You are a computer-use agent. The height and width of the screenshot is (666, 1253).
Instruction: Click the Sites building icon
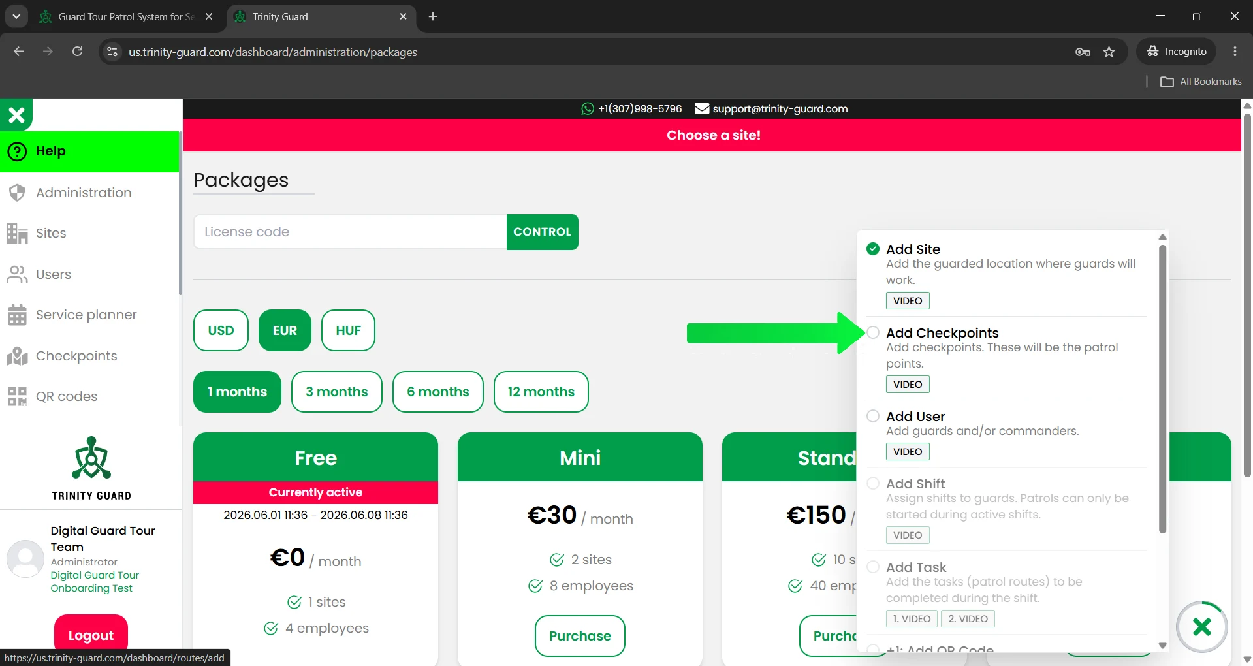pyautogui.click(x=17, y=233)
